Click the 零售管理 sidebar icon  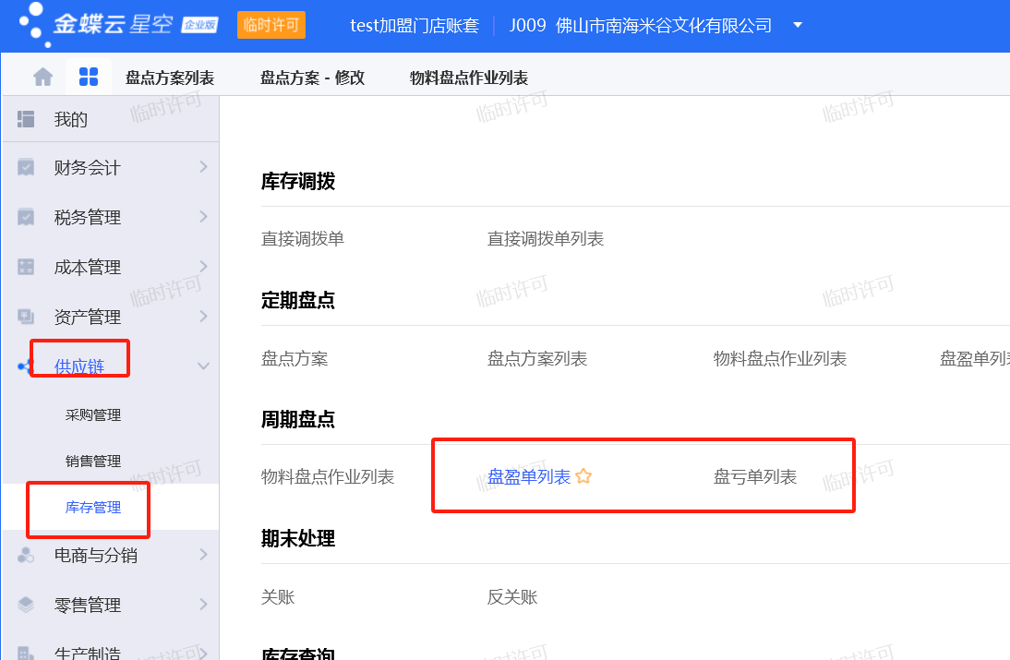[x=26, y=606]
